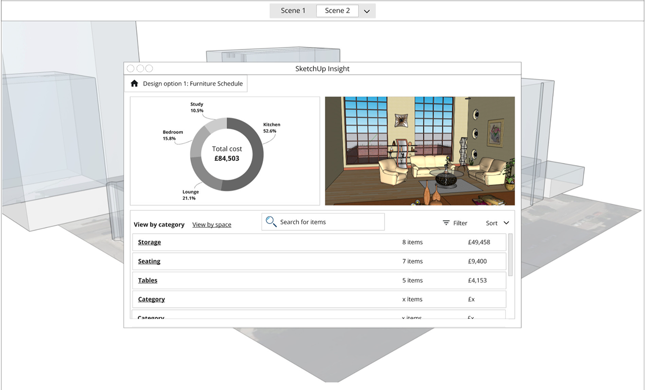
Task: Click the Kitchen 52.6% chart label
Action: [x=272, y=128]
